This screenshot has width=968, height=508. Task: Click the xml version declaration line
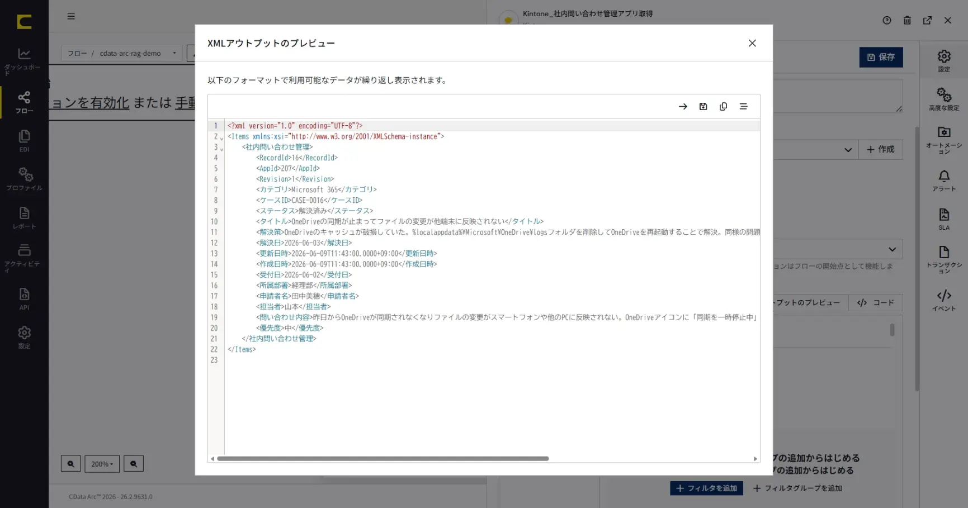coord(295,126)
